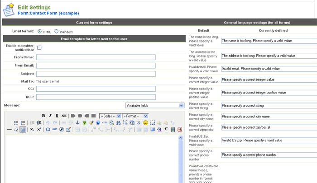Edit 'correct zip/postal' message field
Screen dimensions: 317x183
pyautogui.click(x=269, y=127)
